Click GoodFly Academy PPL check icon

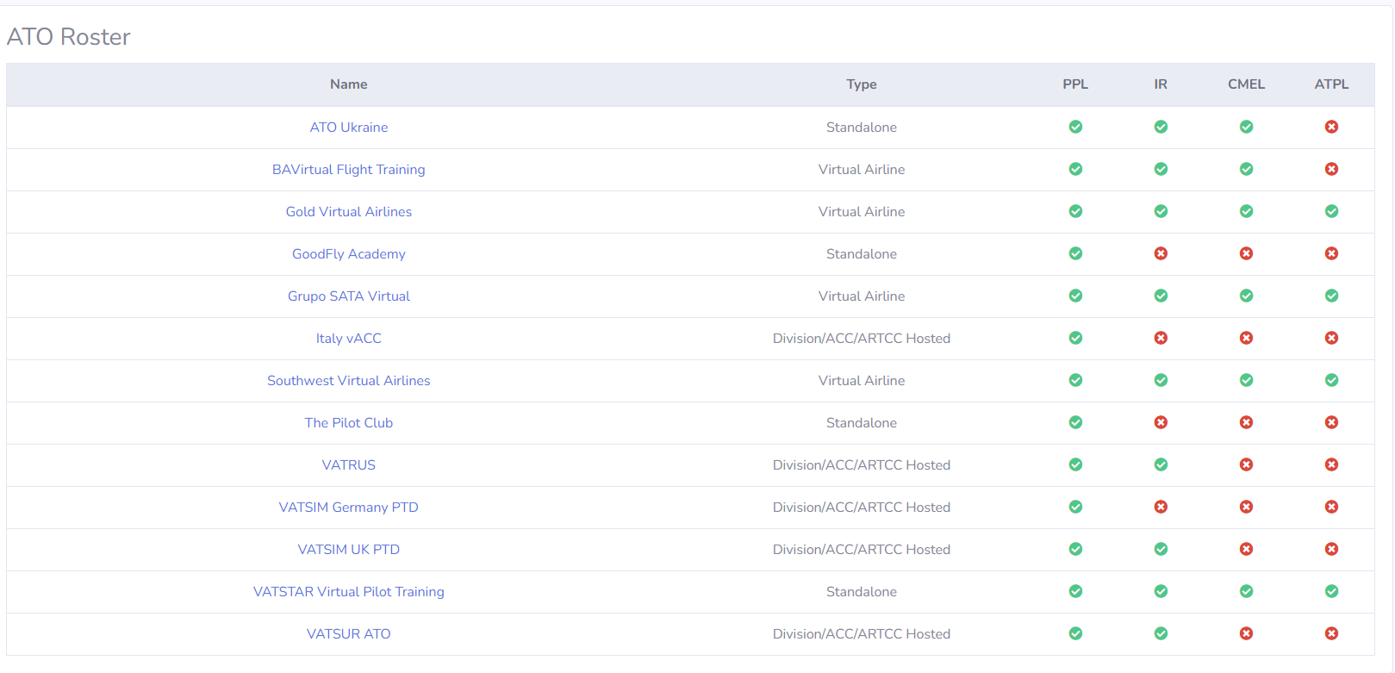click(1075, 253)
